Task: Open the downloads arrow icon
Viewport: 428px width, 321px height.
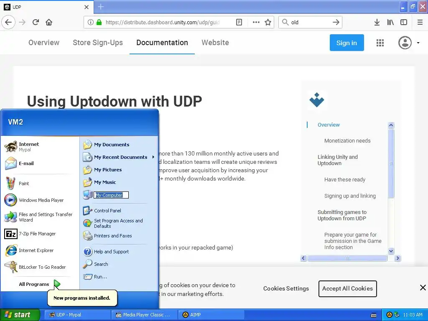Action: [377, 22]
